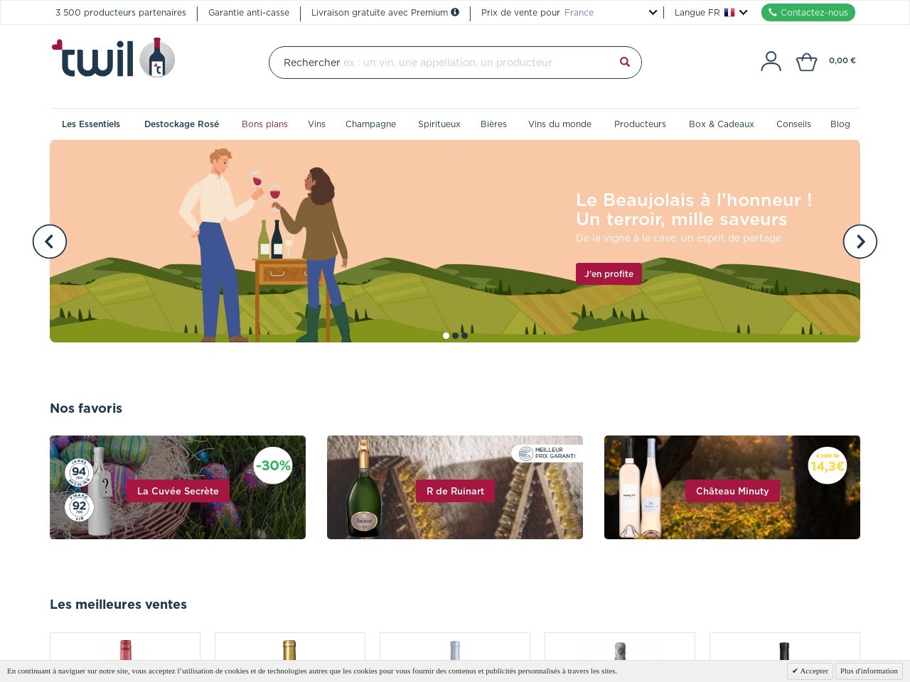Click Plus d'information cookie button
The height and width of the screenshot is (682, 910).
(x=869, y=671)
